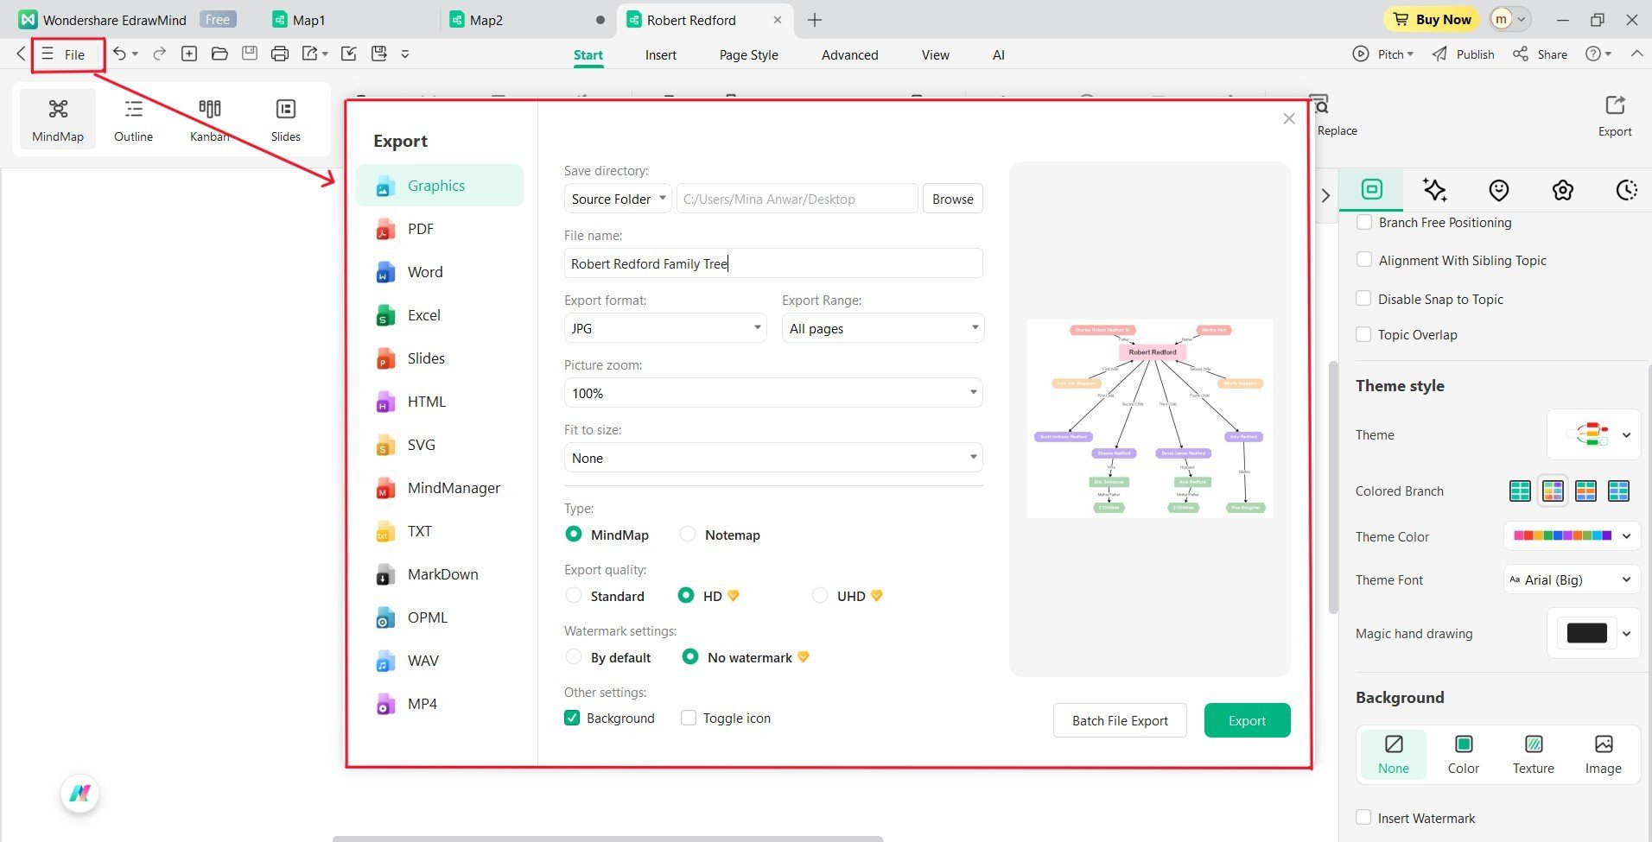Switch to Insert ribbon tab
Image resolution: width=1652 pixels, height=842 pixels.
[x=661, y=54]
